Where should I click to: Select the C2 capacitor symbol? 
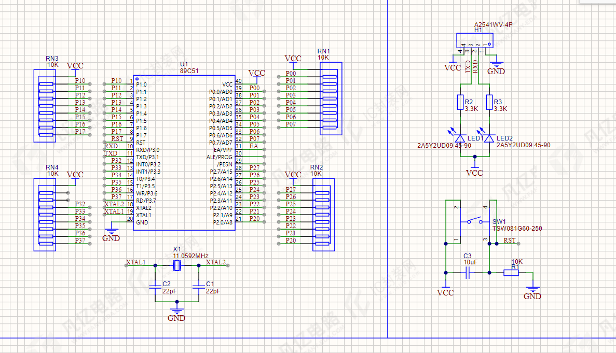[155, 288]
